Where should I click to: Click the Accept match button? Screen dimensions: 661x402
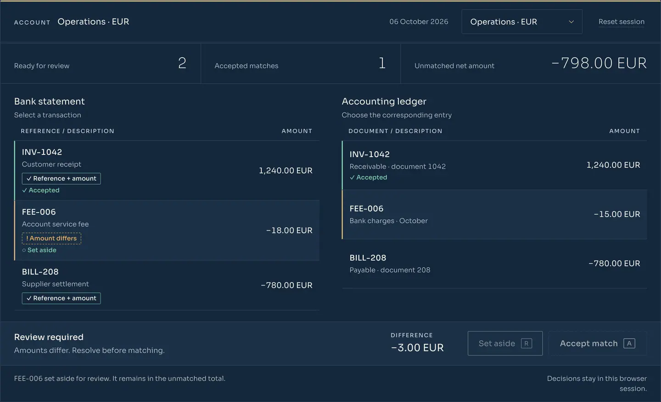pyautogui.click(x=598, y=343)
